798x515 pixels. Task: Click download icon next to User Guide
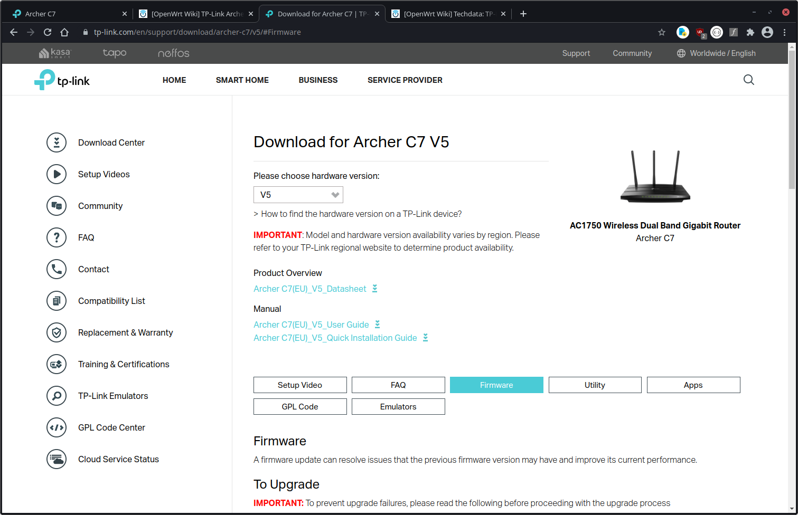[x=377, y=325]
